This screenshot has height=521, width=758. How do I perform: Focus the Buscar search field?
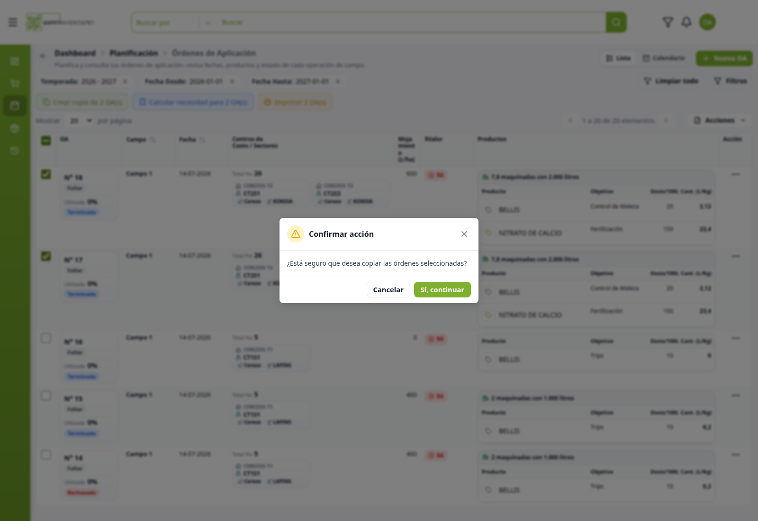(410, 22)
